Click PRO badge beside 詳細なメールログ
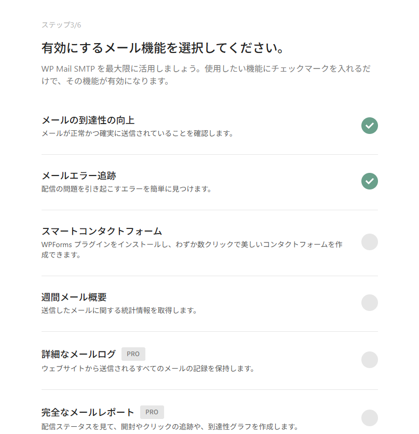419x434 pixels. pyautogui.click(x=133, y=354)
